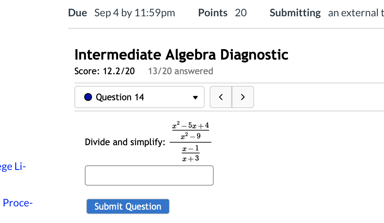The image size is (384, 223).
Task: Open the partially visible 'Proce-' link
Action: click(x=18, y=203)
